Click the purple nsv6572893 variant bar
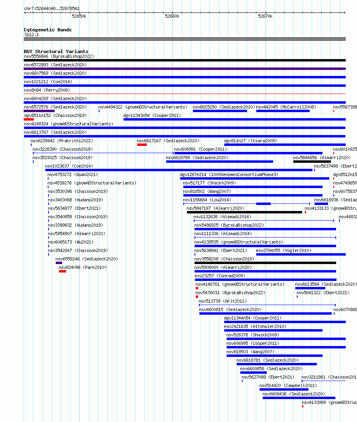Viewport: 357px width, 422px height. click(185, 69)
